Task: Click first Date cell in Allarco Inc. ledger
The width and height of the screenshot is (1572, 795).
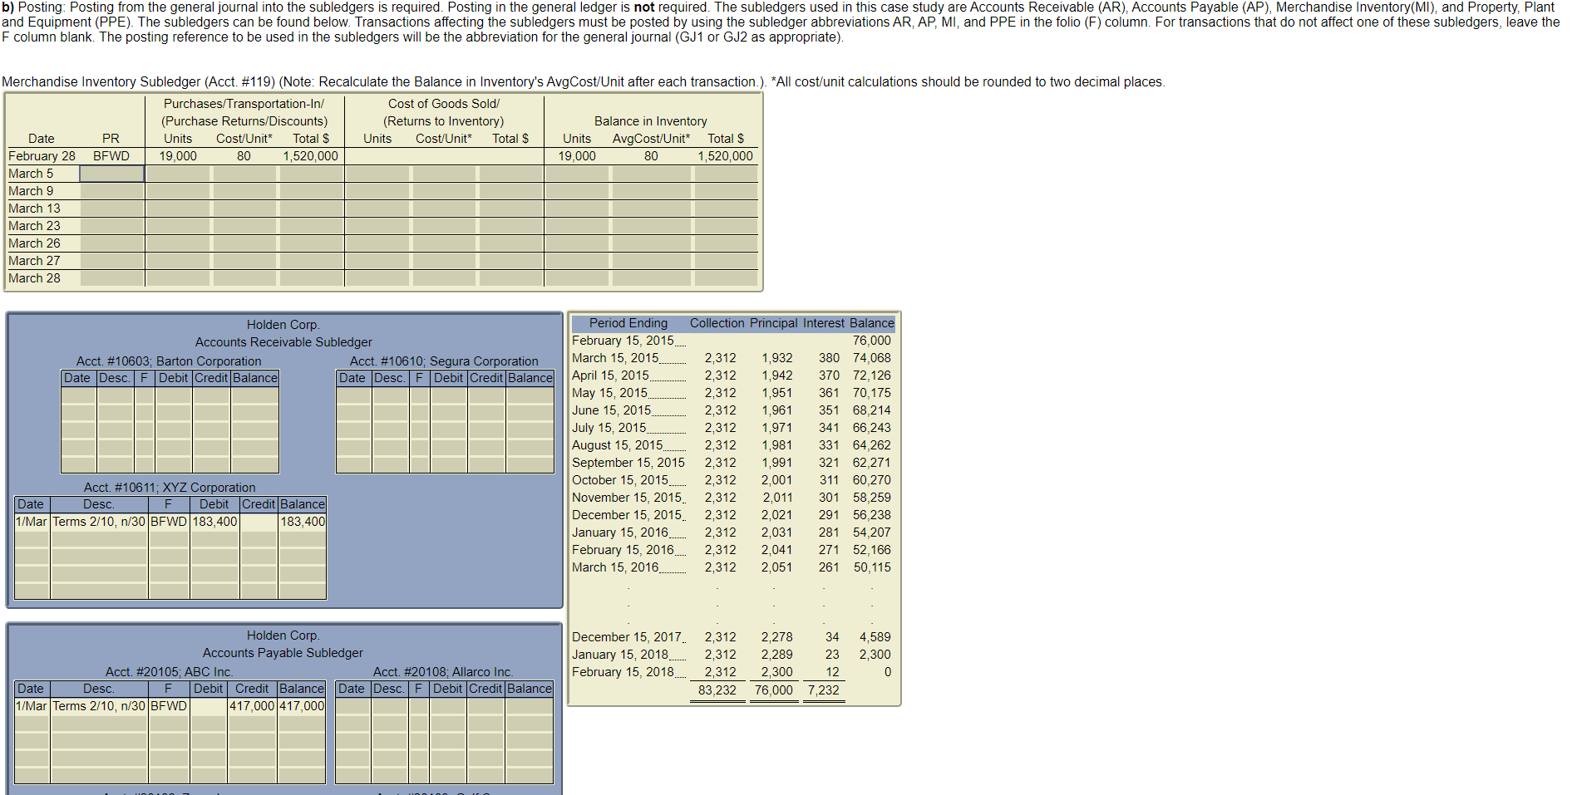Action: pos(352,706)
